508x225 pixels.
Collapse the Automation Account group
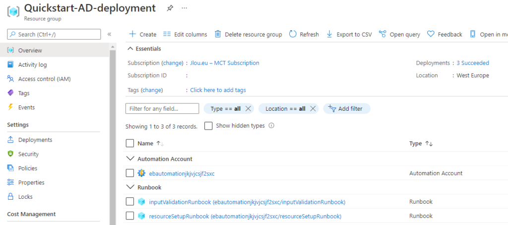[x=130, y=159]
